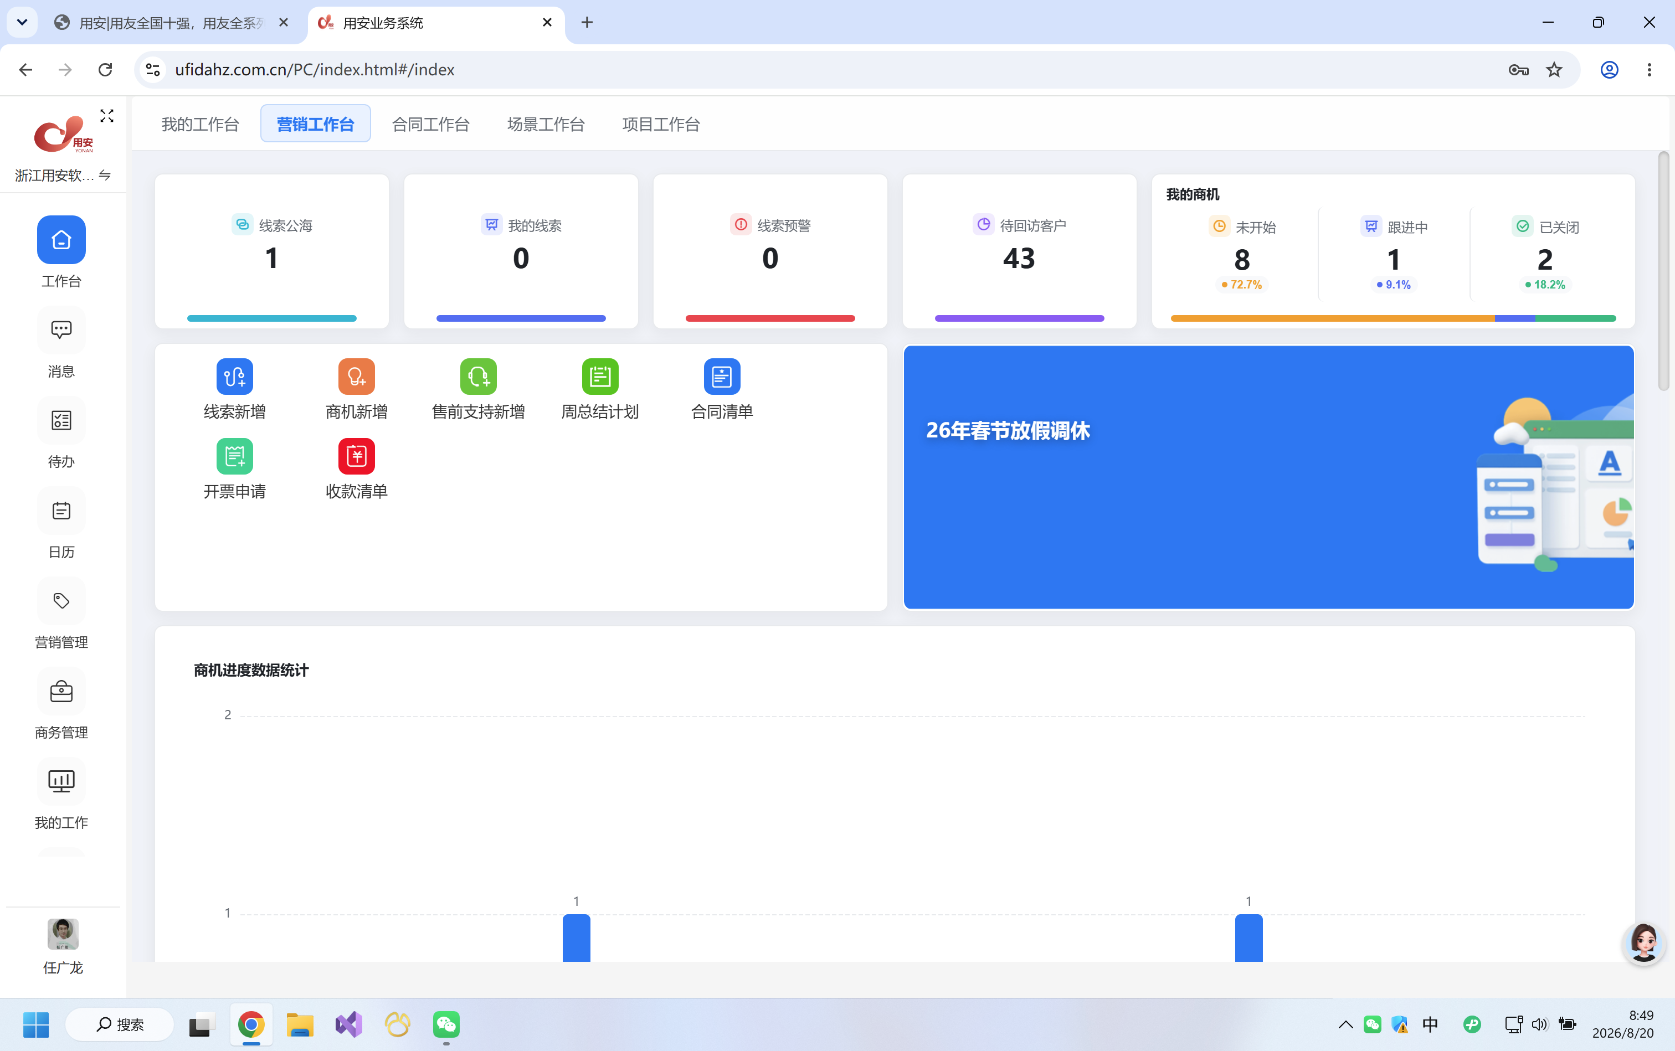Show hidden system tray icons
Viewport: 1675px width, 1051px height.
pos(1345,1024)
